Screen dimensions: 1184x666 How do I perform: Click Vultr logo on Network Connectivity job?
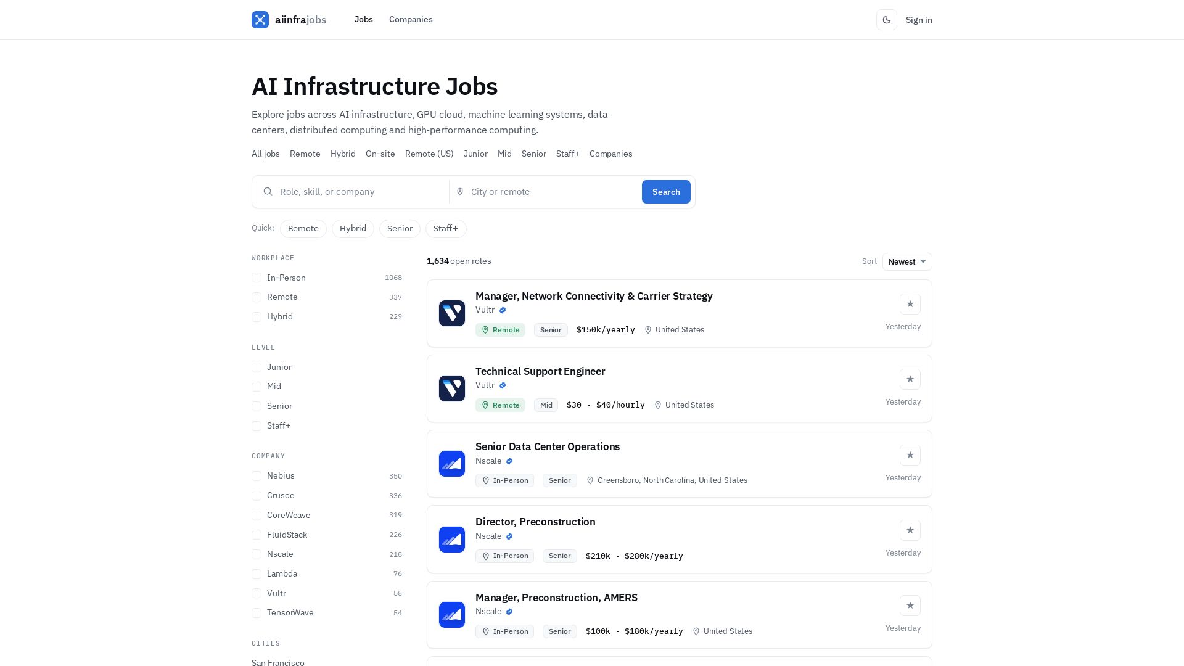tap(452, 313)
